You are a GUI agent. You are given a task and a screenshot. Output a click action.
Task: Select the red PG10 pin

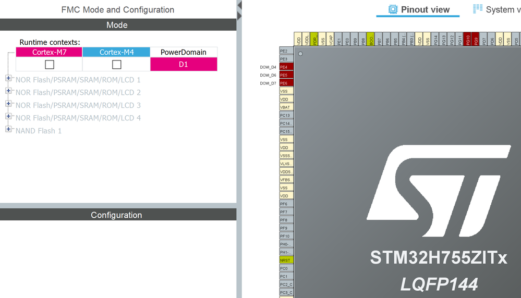pos(467,39)
